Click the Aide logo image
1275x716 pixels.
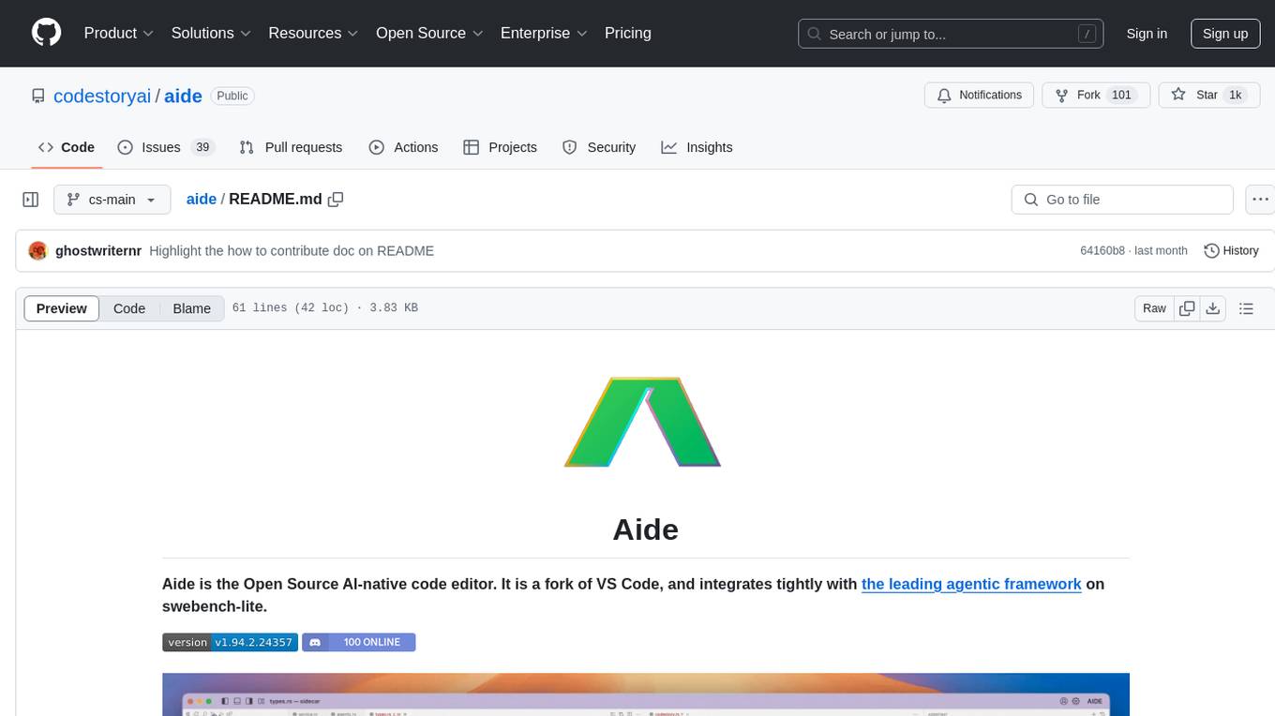[643, 422]
